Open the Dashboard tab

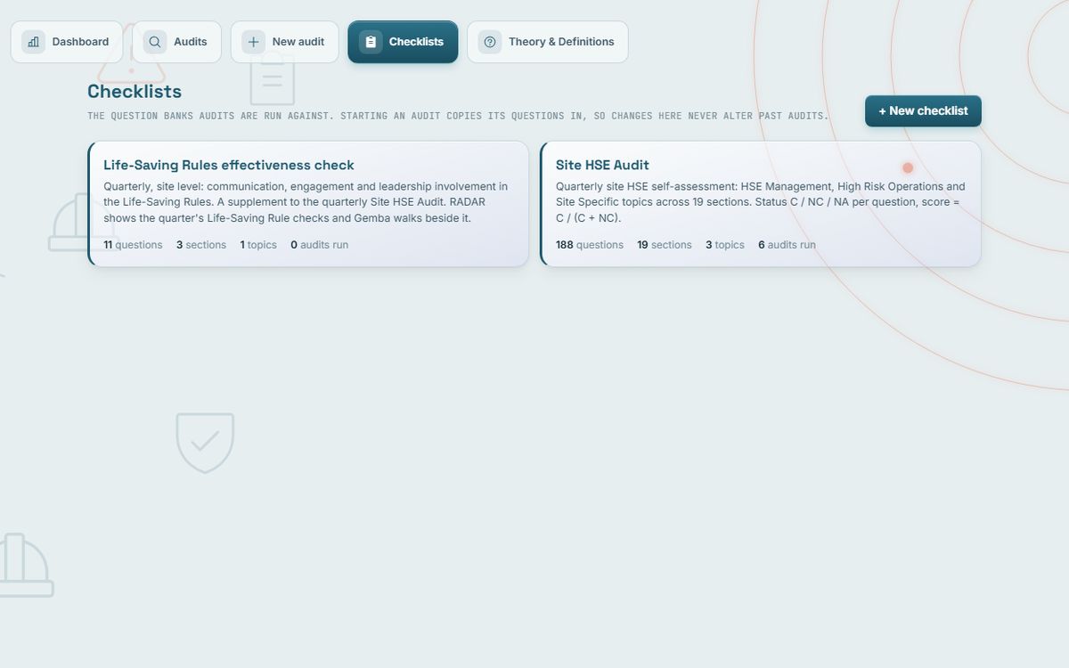pyautogui.click(x=67, y=42)
